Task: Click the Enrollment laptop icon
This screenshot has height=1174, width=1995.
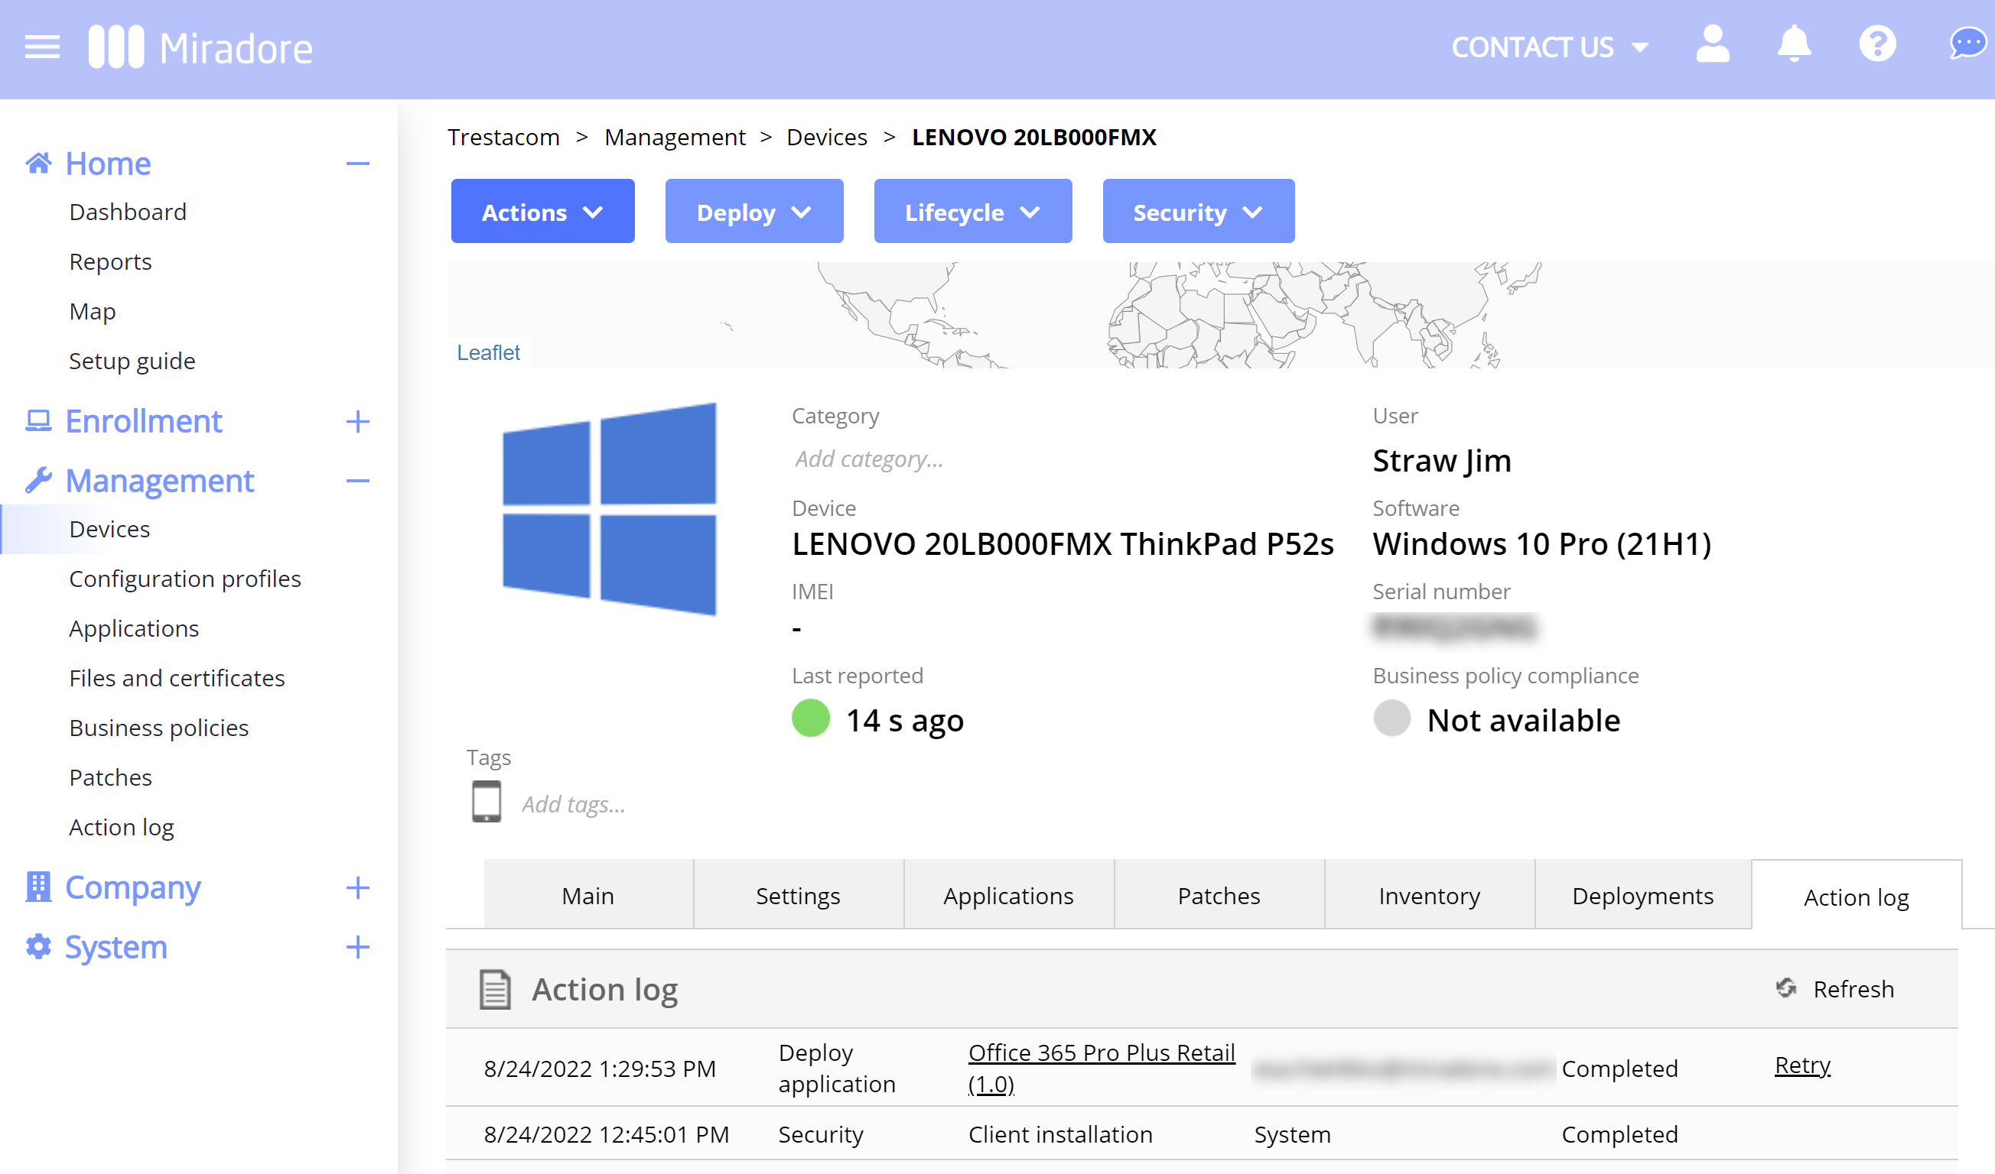Action: point(38,421)
